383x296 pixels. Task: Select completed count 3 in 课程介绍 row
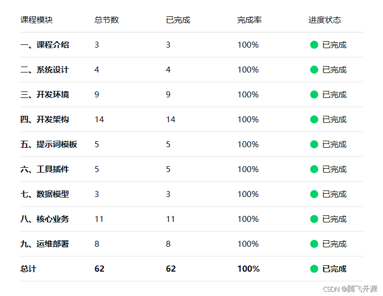tap(168, 45)
